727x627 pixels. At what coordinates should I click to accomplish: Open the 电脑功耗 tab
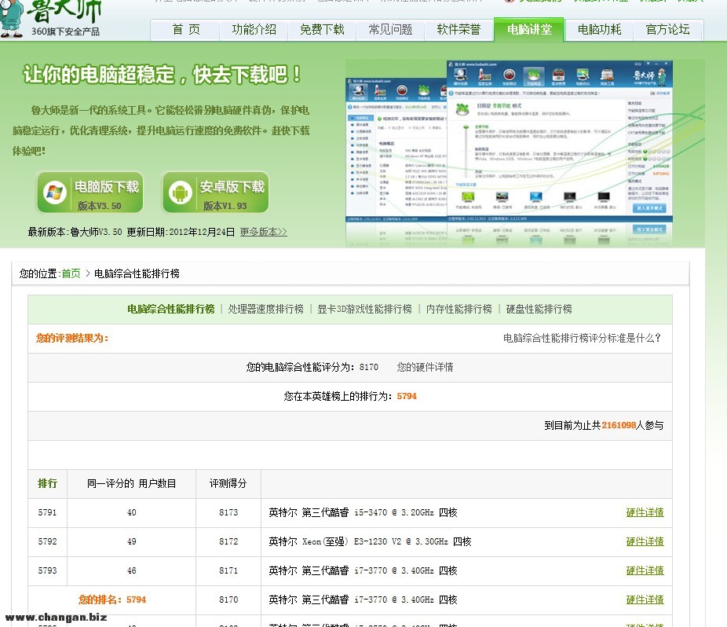(x=599, y=30)
